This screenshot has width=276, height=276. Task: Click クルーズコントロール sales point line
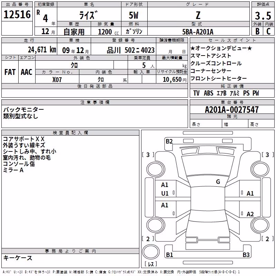coord(216,63)
